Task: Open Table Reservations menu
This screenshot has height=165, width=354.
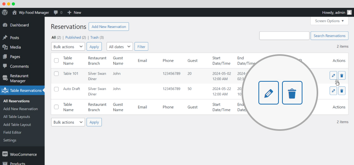Action: (x=22, y=90)
